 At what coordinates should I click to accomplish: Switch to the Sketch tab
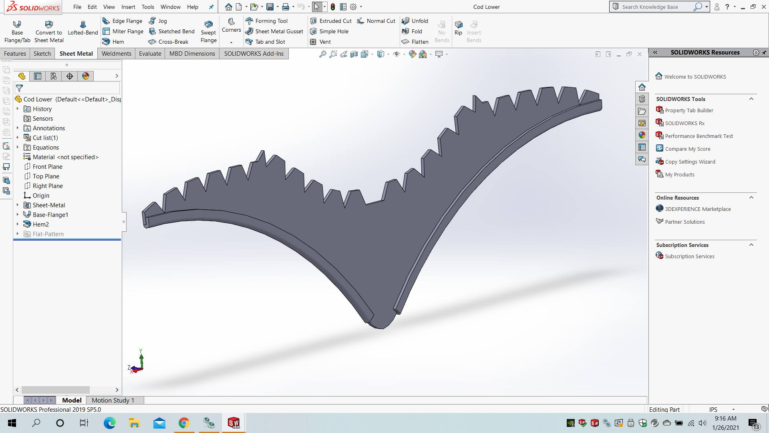tap(42, 54)
